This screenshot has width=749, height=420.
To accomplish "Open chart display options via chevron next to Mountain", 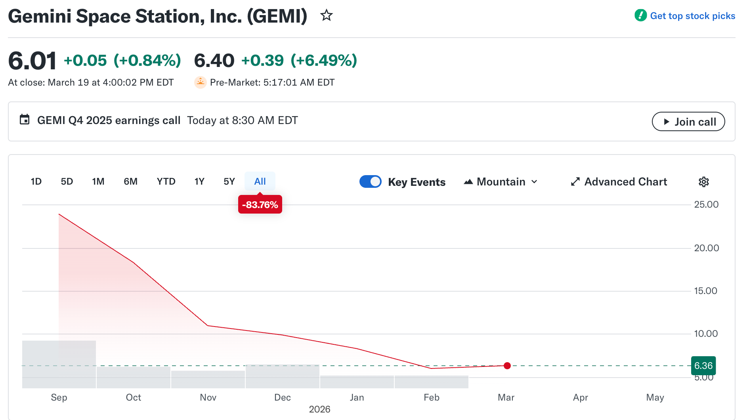I will tap(535, 181).
